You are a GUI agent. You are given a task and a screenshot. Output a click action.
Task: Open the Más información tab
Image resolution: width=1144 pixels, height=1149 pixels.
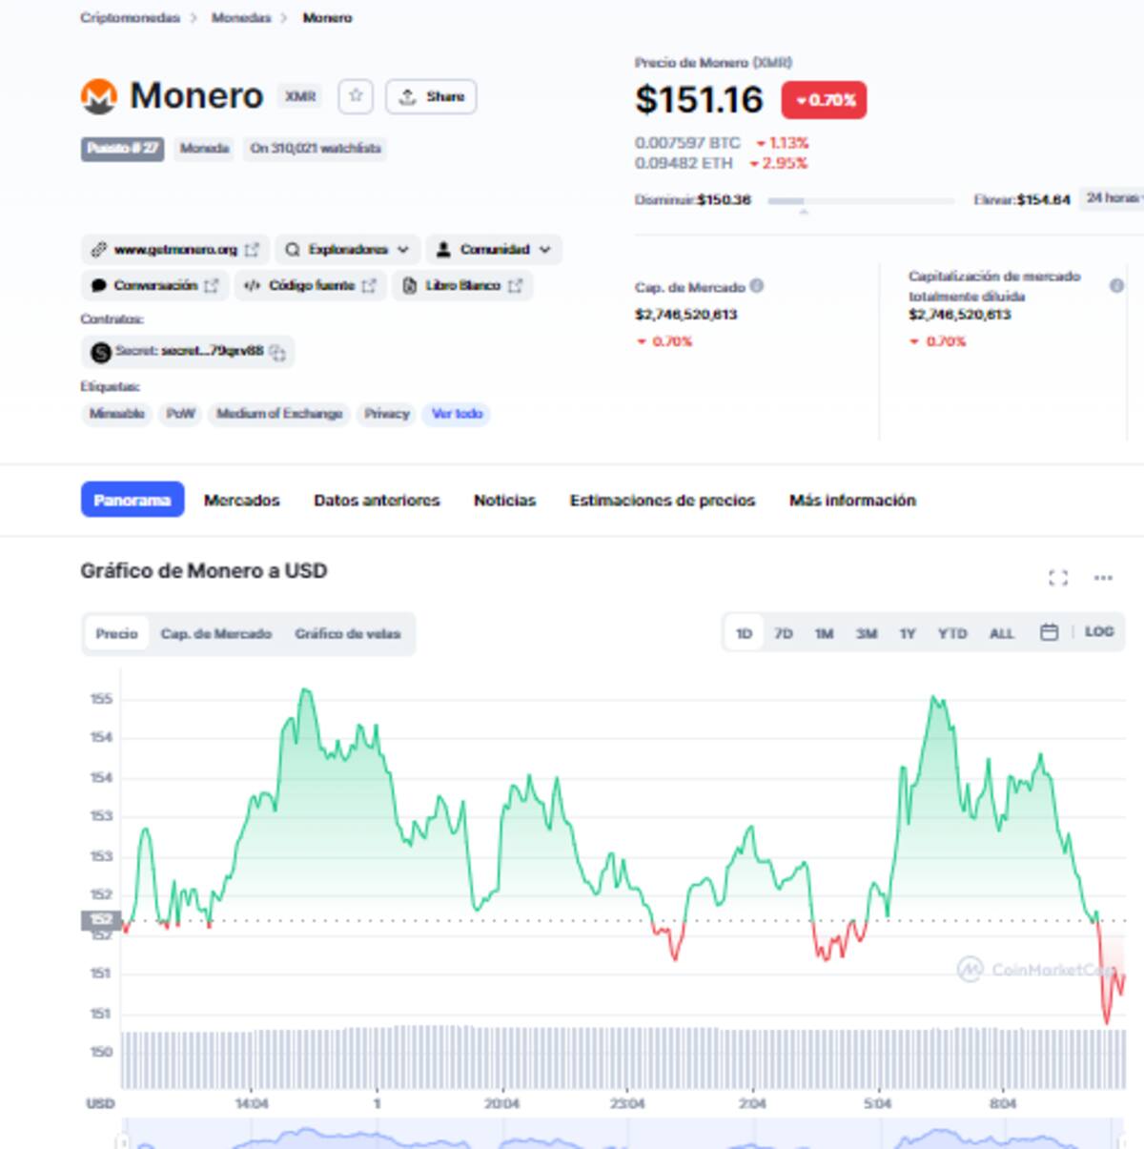(852, 501)
